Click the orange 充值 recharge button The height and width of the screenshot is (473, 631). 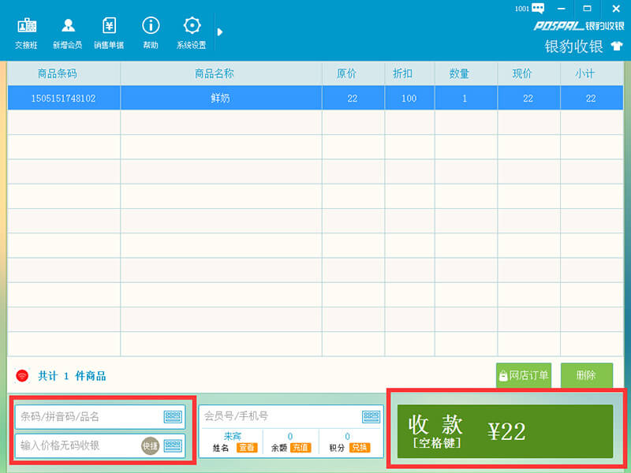point(300,448)
